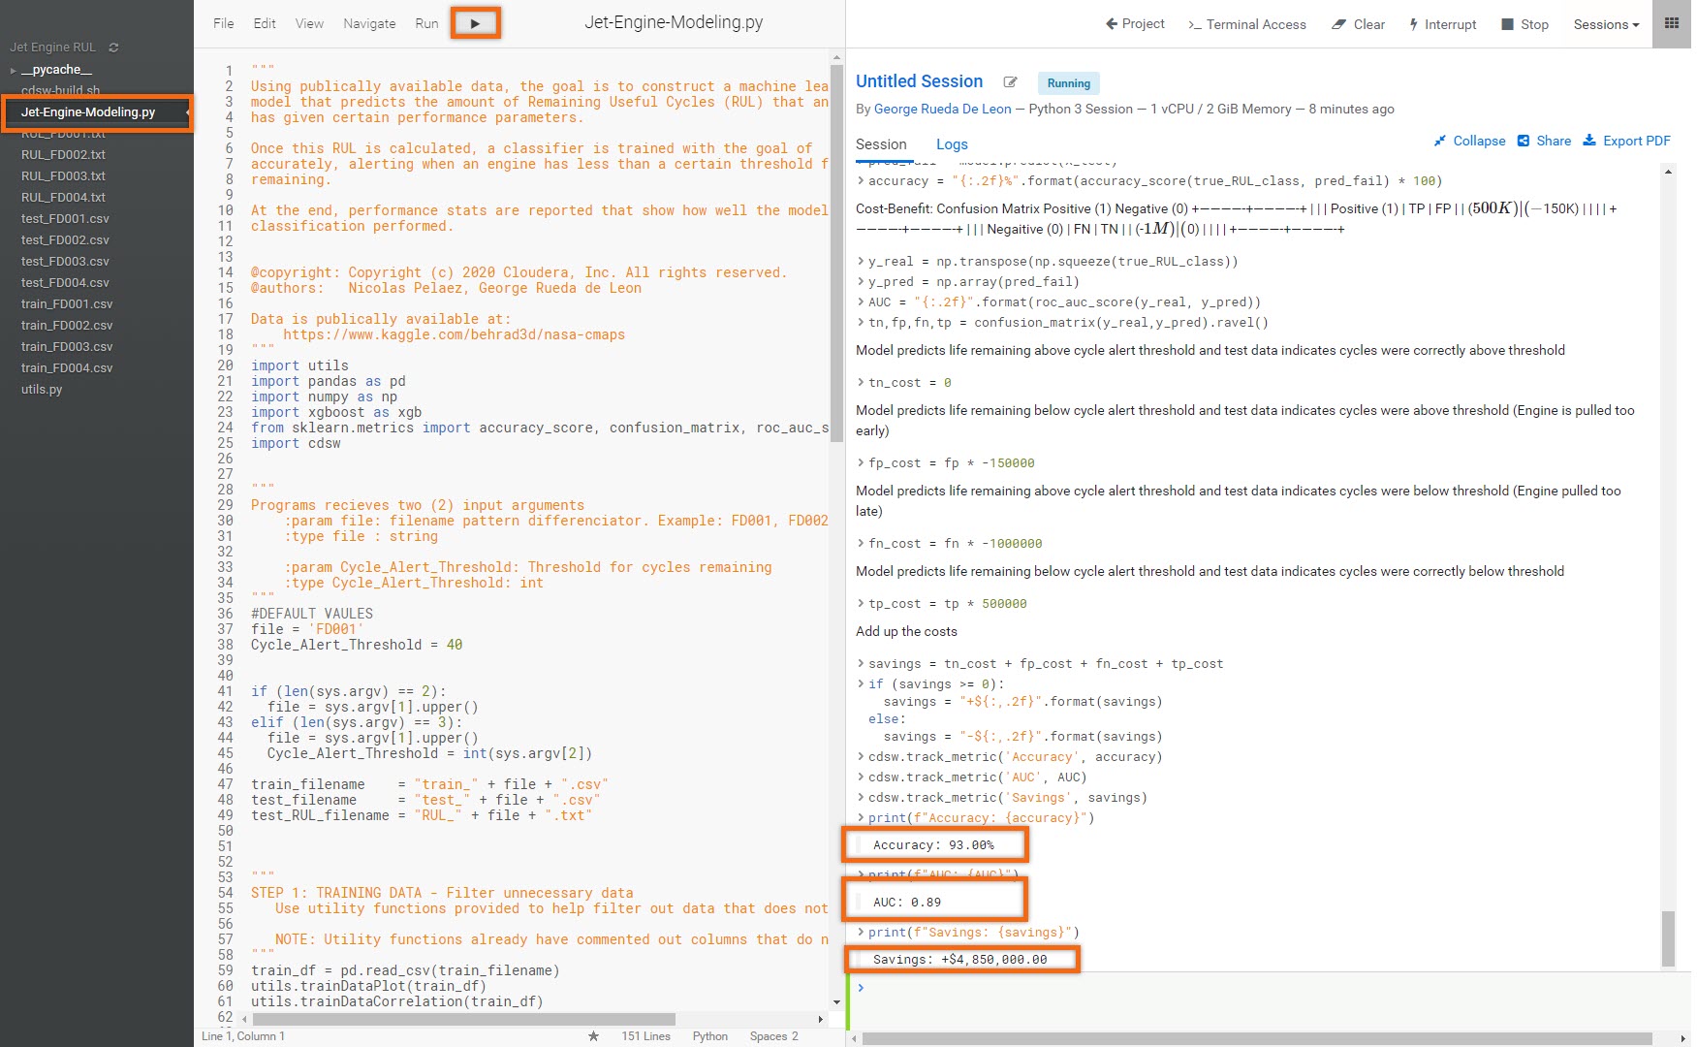
Task: Click Python language in status bar
Action: coord(710,1036)
